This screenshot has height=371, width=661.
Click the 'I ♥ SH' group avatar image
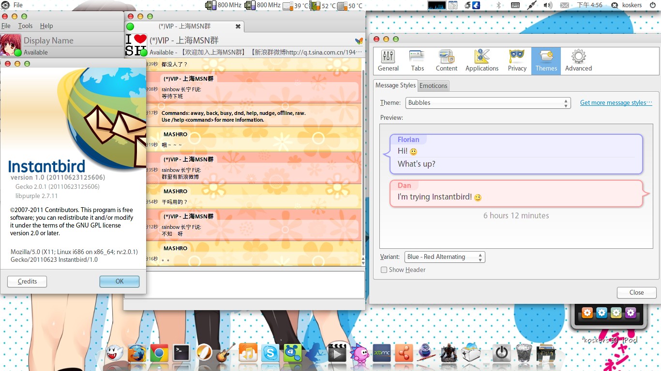pos(136,45)
